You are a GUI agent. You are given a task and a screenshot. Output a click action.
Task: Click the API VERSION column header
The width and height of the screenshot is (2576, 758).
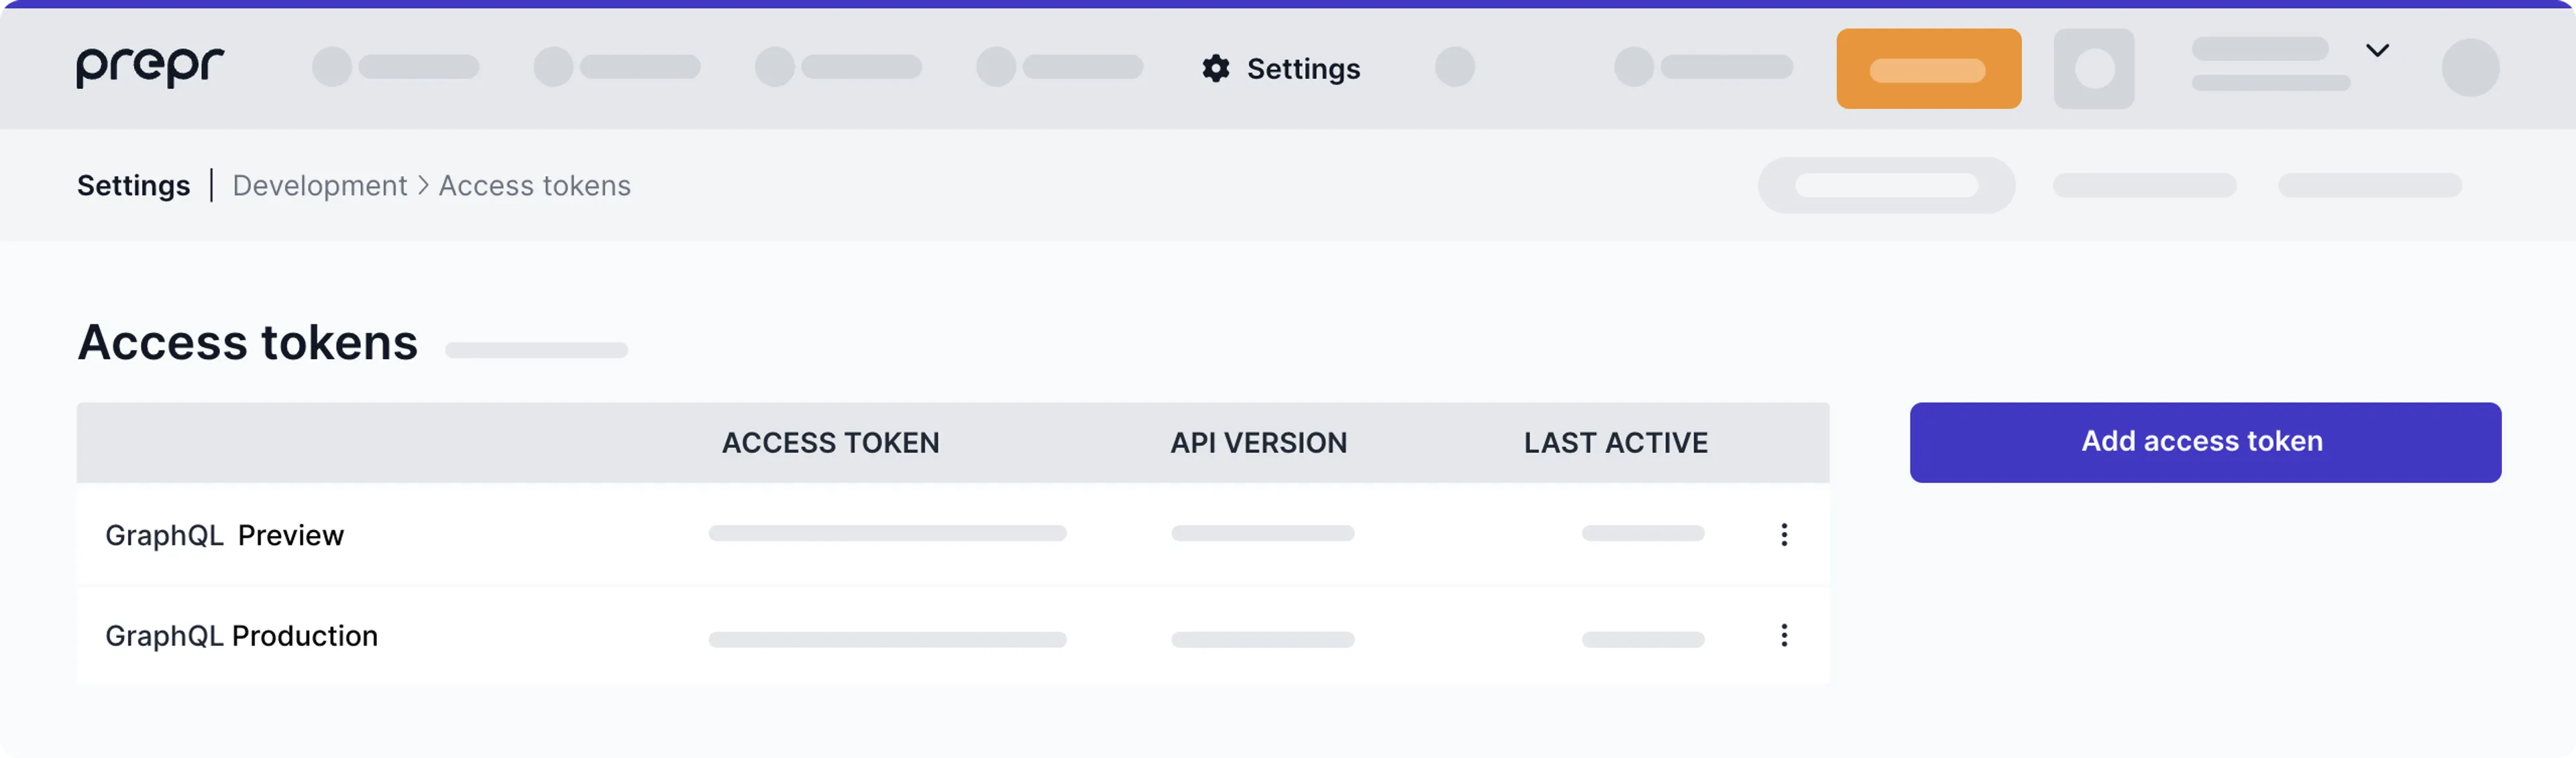click(x=1258, y=442)
